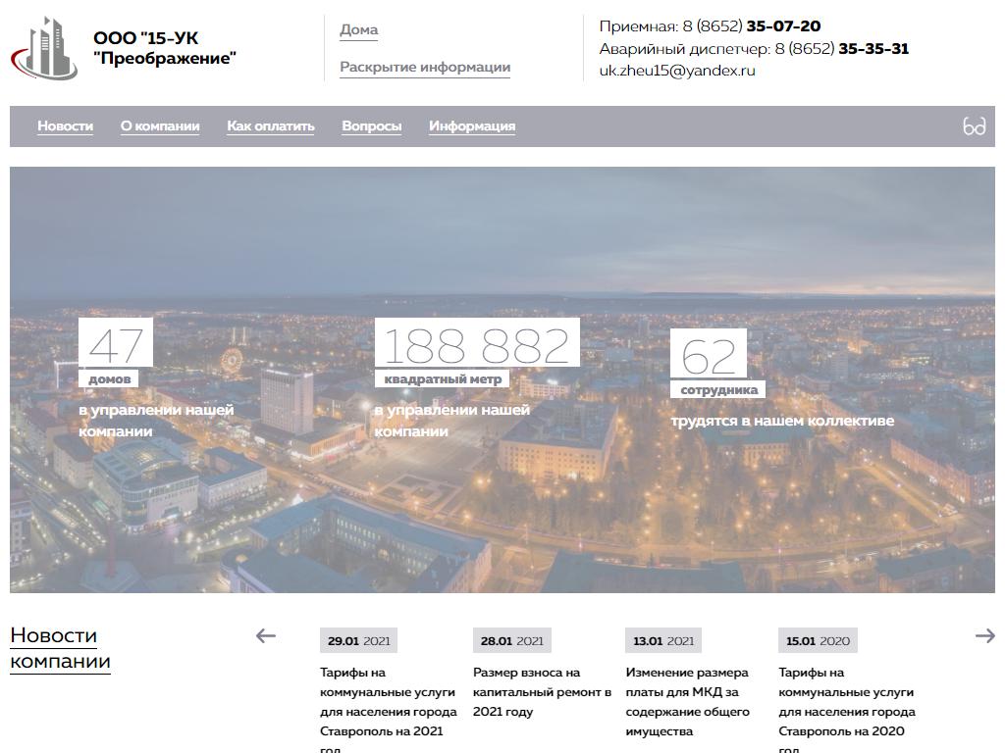Open the Информация navigation item
Viewport: 1005px width, 753px height.
tap(472, 126)
